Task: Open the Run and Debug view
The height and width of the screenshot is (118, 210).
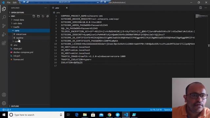Action: tap(4, 34)
